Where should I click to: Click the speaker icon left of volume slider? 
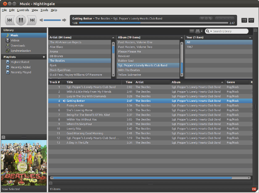click(42, 20)
